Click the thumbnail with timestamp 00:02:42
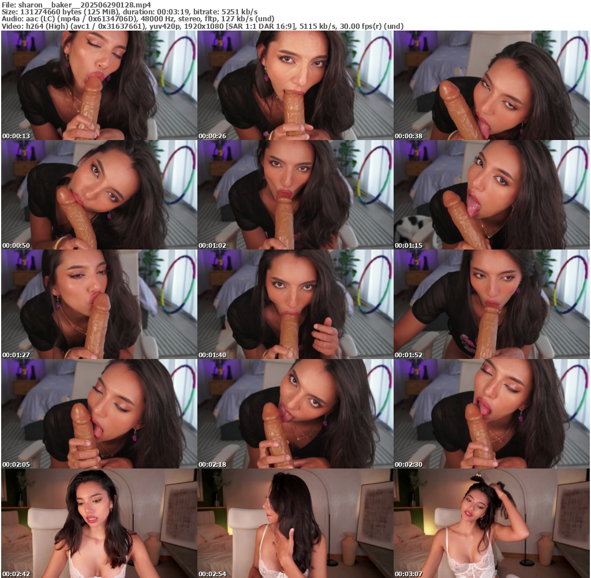 click(x=99, y=523)
